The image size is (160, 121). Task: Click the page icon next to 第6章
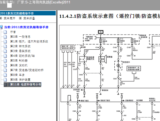pos(5,66)
